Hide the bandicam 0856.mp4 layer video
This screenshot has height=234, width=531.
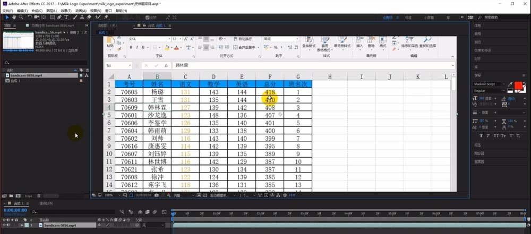coord(4,226)
